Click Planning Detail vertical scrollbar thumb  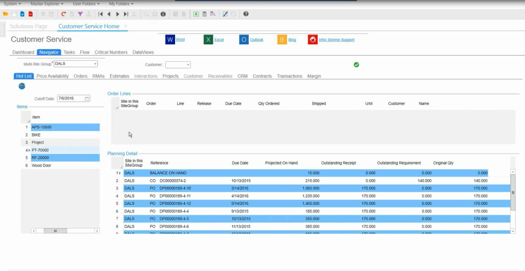512,192
